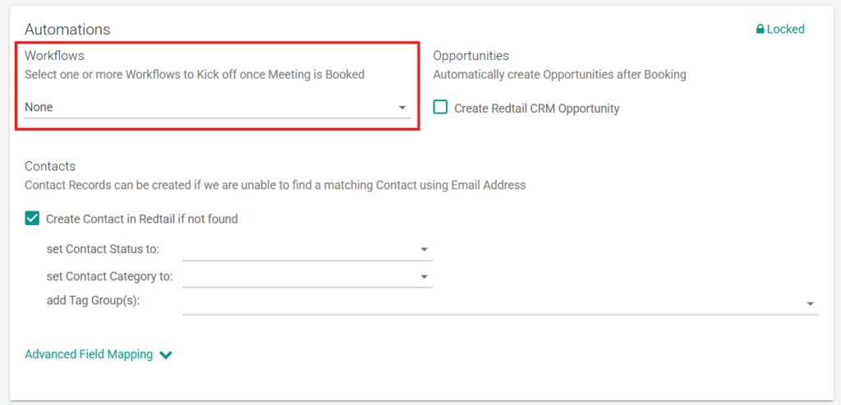Click the Create Redtail CRM Opportunity label
The width and height of the screenshot is (841, 405).
tap(536, 108)
